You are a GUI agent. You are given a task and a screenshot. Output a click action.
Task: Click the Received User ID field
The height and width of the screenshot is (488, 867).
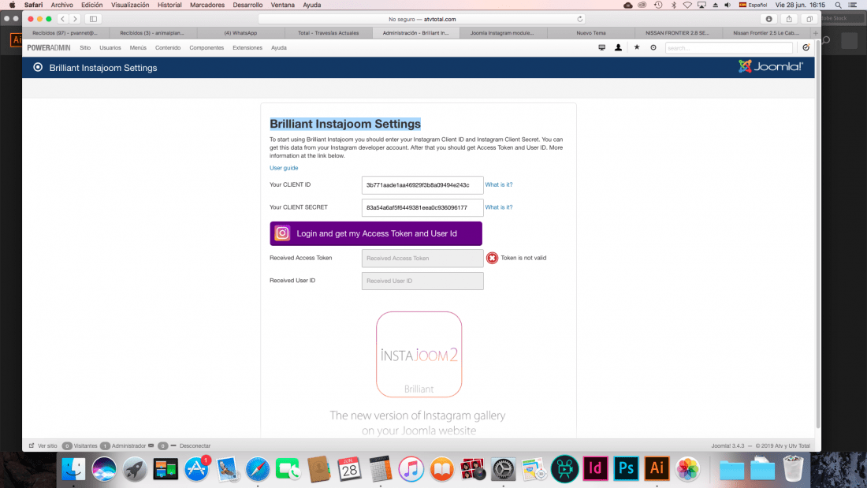422,281
